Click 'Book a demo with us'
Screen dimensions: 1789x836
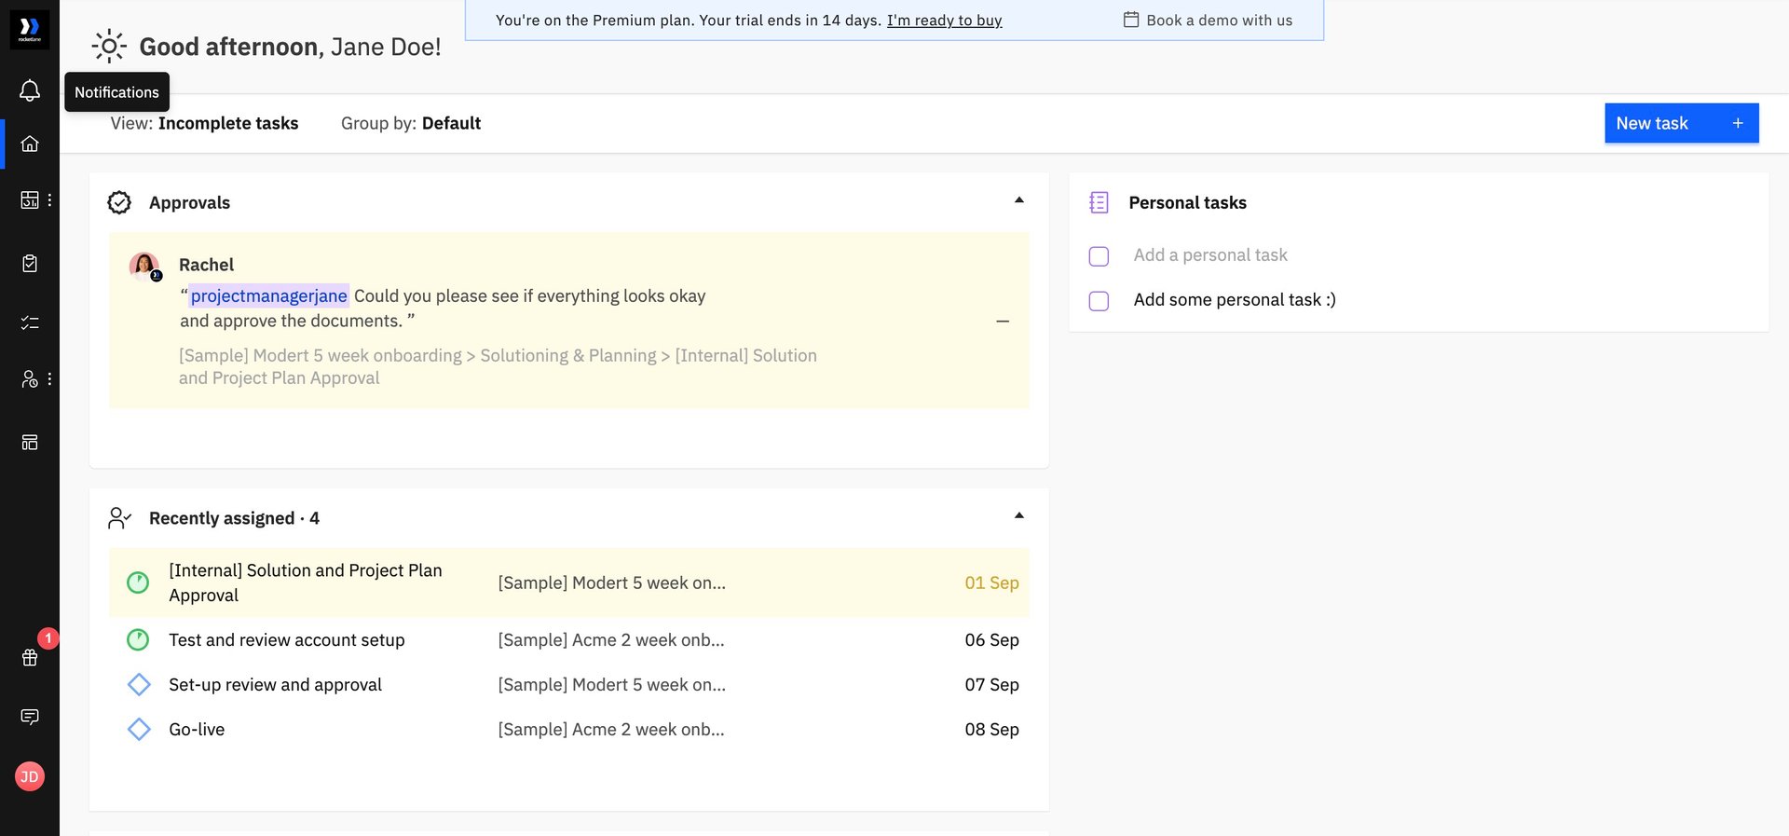click(1209, 21)
